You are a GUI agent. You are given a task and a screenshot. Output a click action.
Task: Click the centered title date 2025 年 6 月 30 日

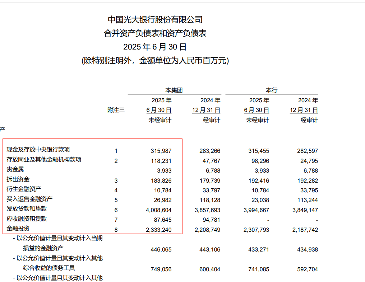click(x=155, y=47)
